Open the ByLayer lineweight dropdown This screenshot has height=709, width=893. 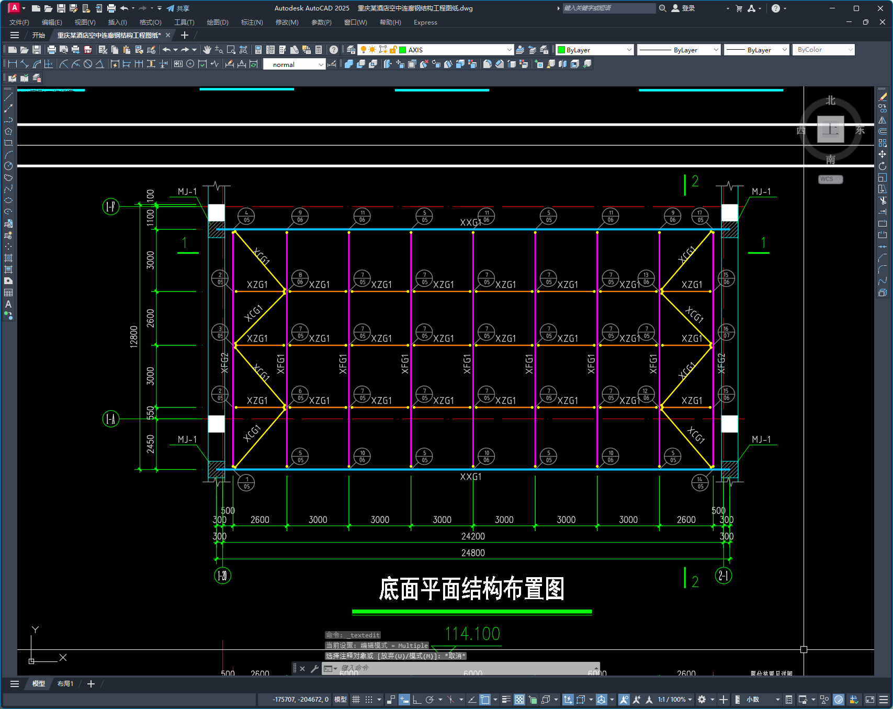tap(756, 50)
